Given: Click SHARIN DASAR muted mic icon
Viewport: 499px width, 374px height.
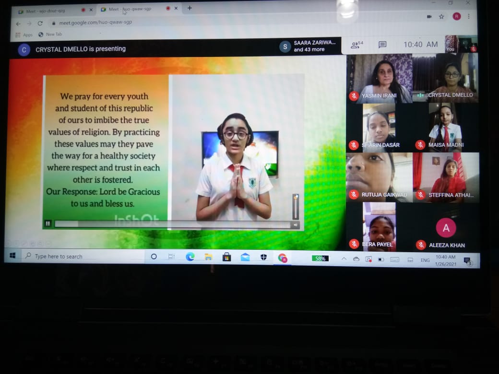Looking at the screenshot, I should (353, 145).
